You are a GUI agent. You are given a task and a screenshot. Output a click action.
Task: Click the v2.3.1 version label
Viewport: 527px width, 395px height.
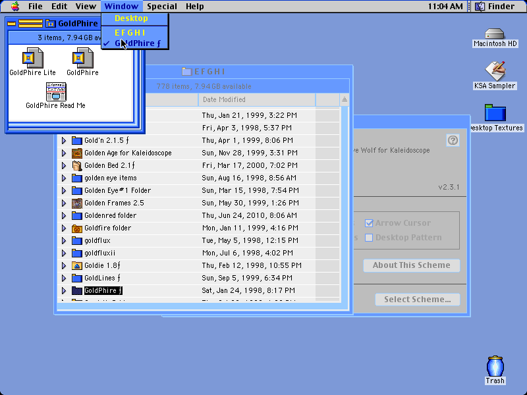pos(449,187)
